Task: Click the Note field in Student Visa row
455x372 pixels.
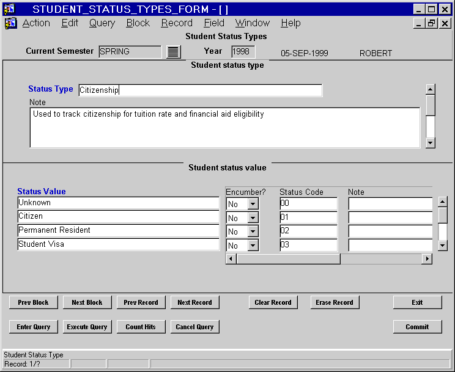Action: tap(390, 245)
